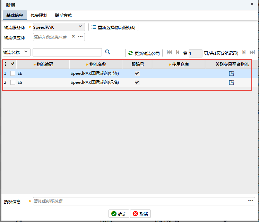Image resolution: width=259 pixels, height=222 pixels.
Task: Jump to last page of records
Action: [252, 52]
